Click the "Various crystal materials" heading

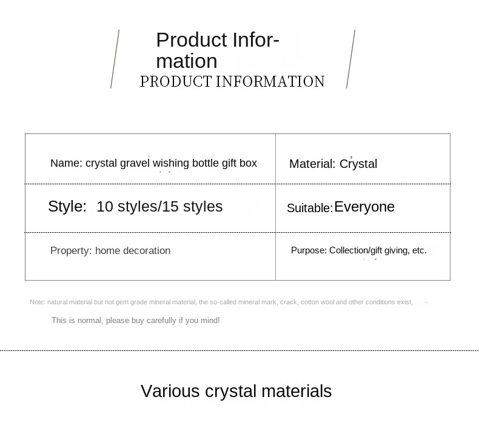point(236,391)
